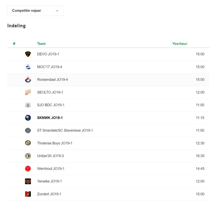
Task: Click the MOC'17 club logo
Action: pyautogui.click(x=28, y=67)
